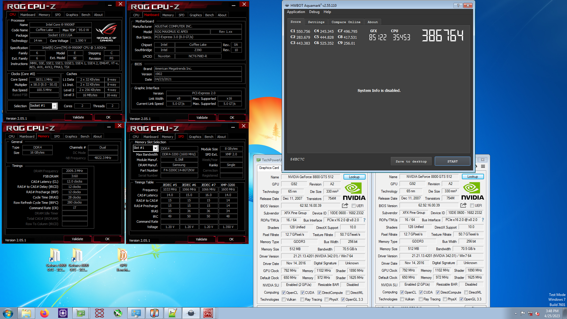The image size is (567, 319).
Task: Click the BIOS share icon in right GPU-Z
Action: pyautogui.click(x=463, y=205)
